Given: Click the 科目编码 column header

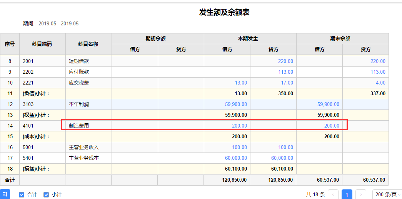Looking at the screenshot, I should pos(42,44).
